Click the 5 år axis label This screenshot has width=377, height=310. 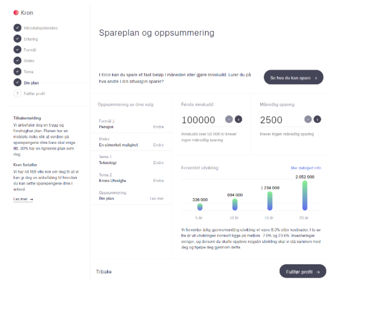(199, 218)
